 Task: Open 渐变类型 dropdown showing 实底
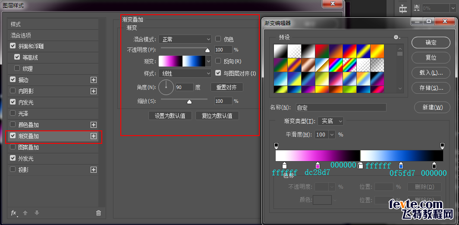click(x=330, y=121)
